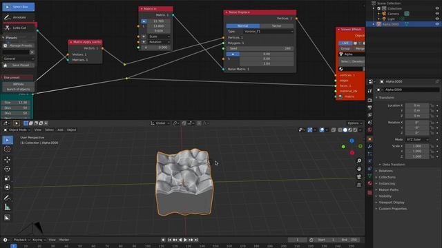442x248 pixels.
Task: Toggle X-ray button in viewport header
Action: pos(334,130)
